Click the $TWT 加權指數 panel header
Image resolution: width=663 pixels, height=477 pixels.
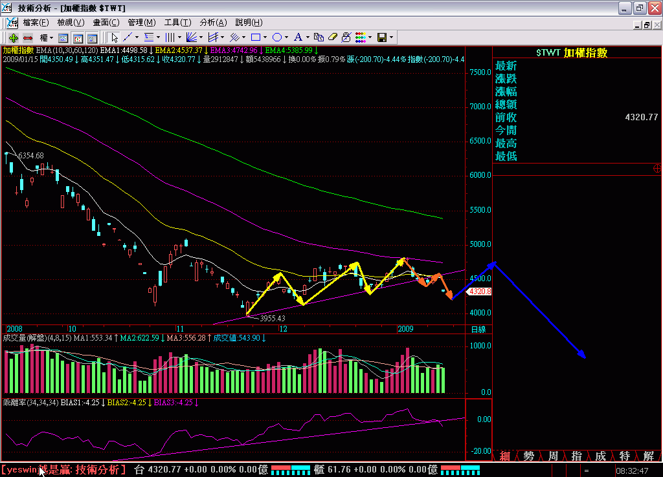[572, 52]
